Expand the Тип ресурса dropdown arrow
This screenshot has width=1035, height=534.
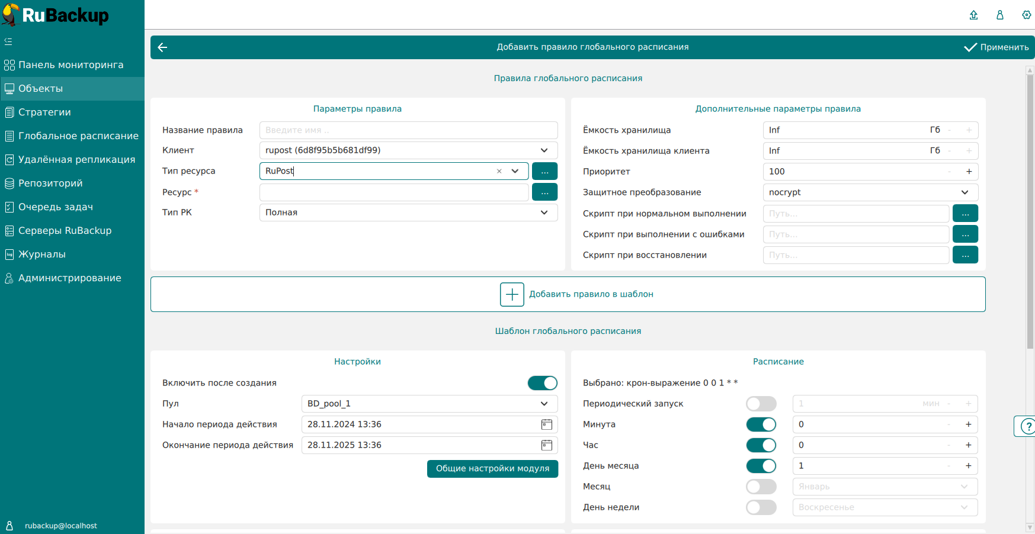(x=515, y=171)
